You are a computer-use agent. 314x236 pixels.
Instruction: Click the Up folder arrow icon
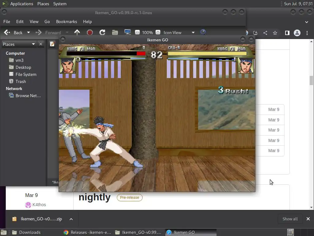[77, 32]
